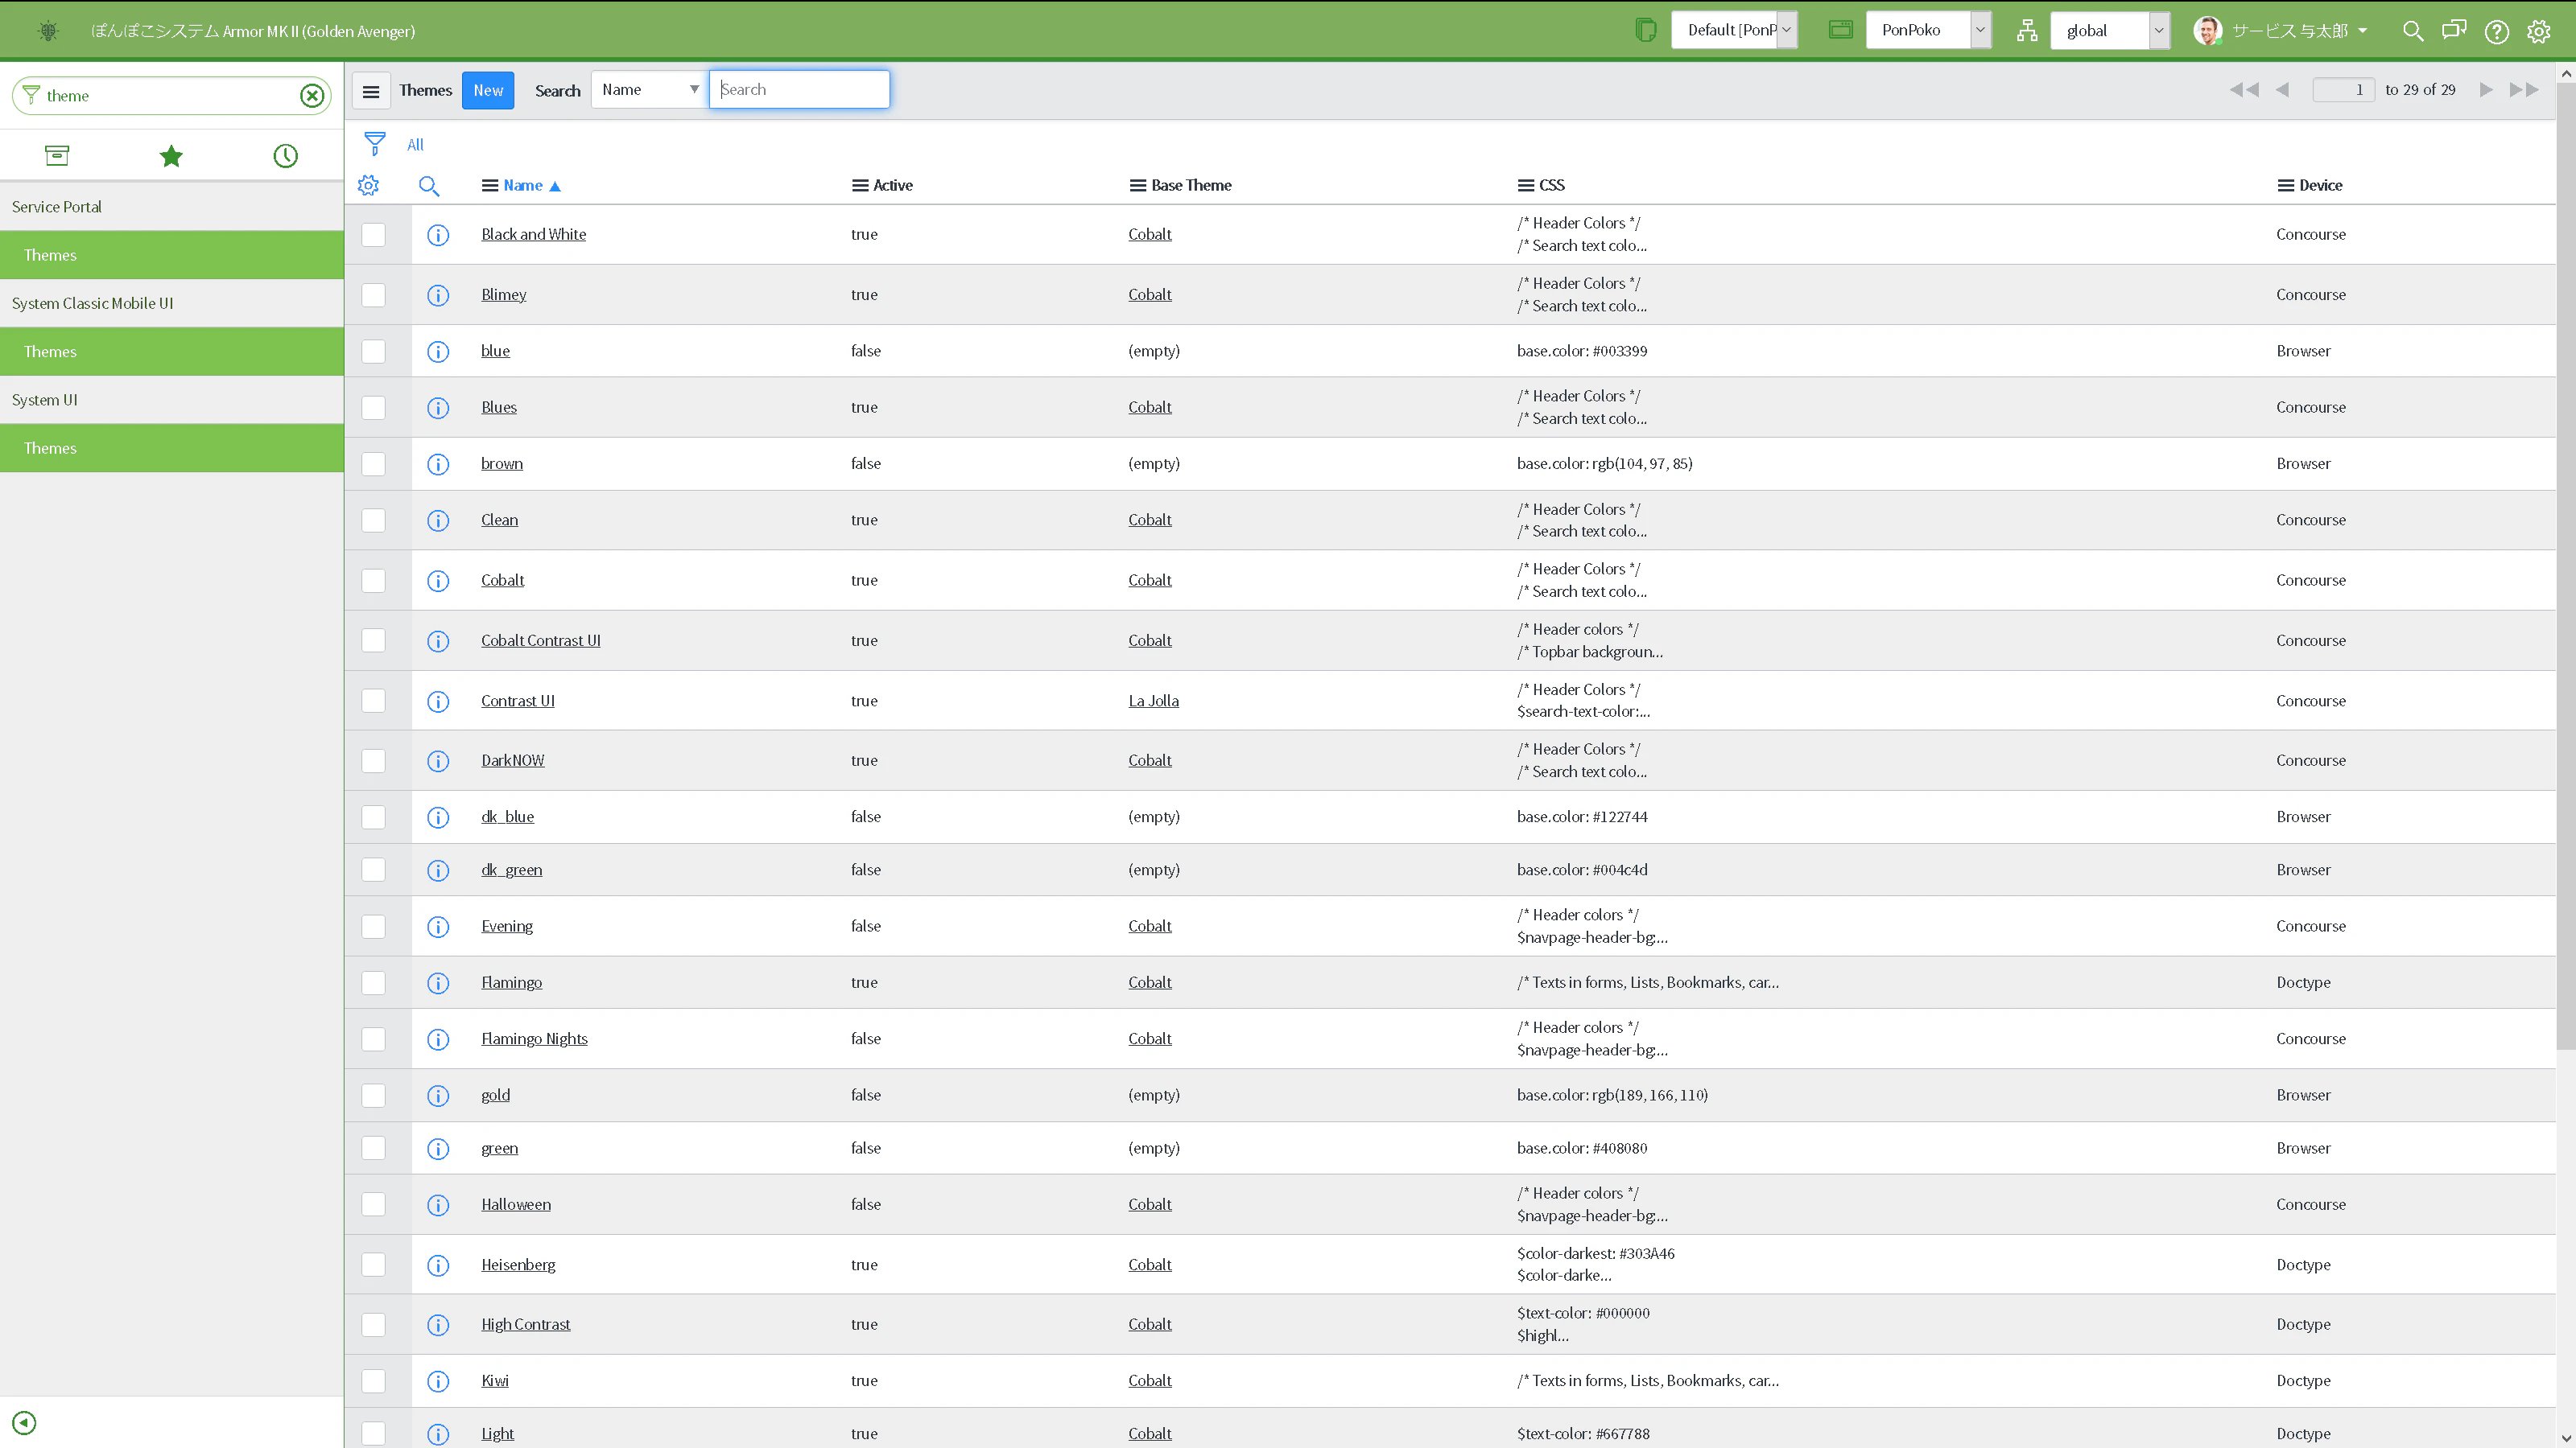Viewport: 2576px width, 1448px height.
Task: Click the page number input box
Action: 2343,90
